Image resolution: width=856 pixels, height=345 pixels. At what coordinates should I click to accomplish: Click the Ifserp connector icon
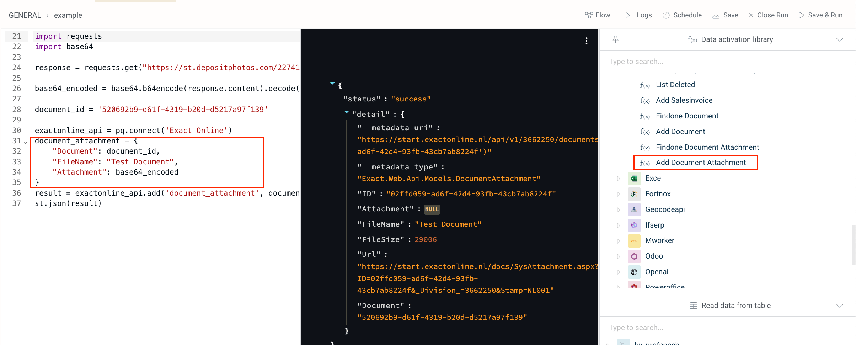pos(634,225)
